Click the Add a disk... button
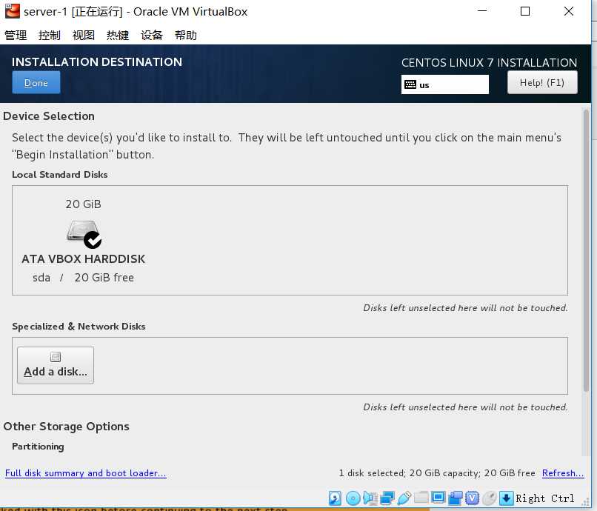Viewport: 597px width, 511px height. 56,365
